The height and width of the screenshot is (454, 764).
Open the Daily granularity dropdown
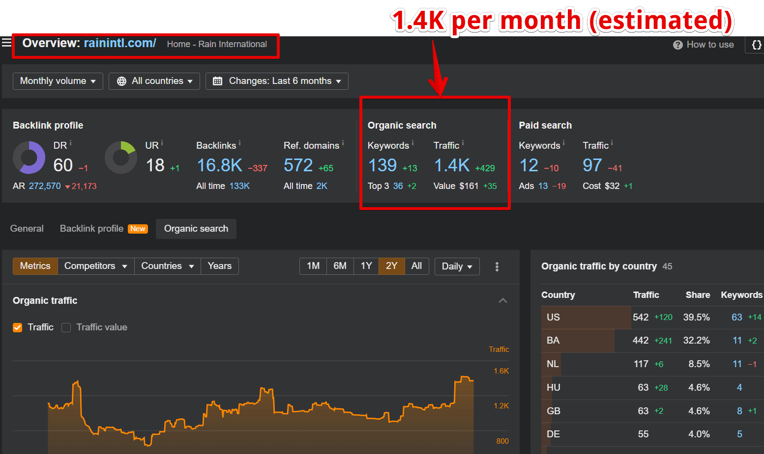pyautogui.click(x=457, y=267)
